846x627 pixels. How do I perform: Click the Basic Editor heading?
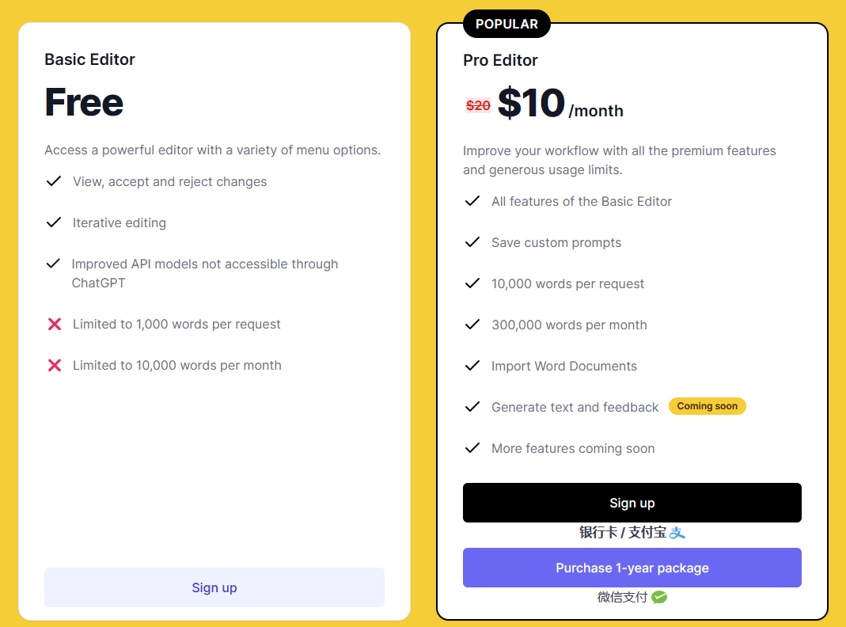(x=89, y=59)
